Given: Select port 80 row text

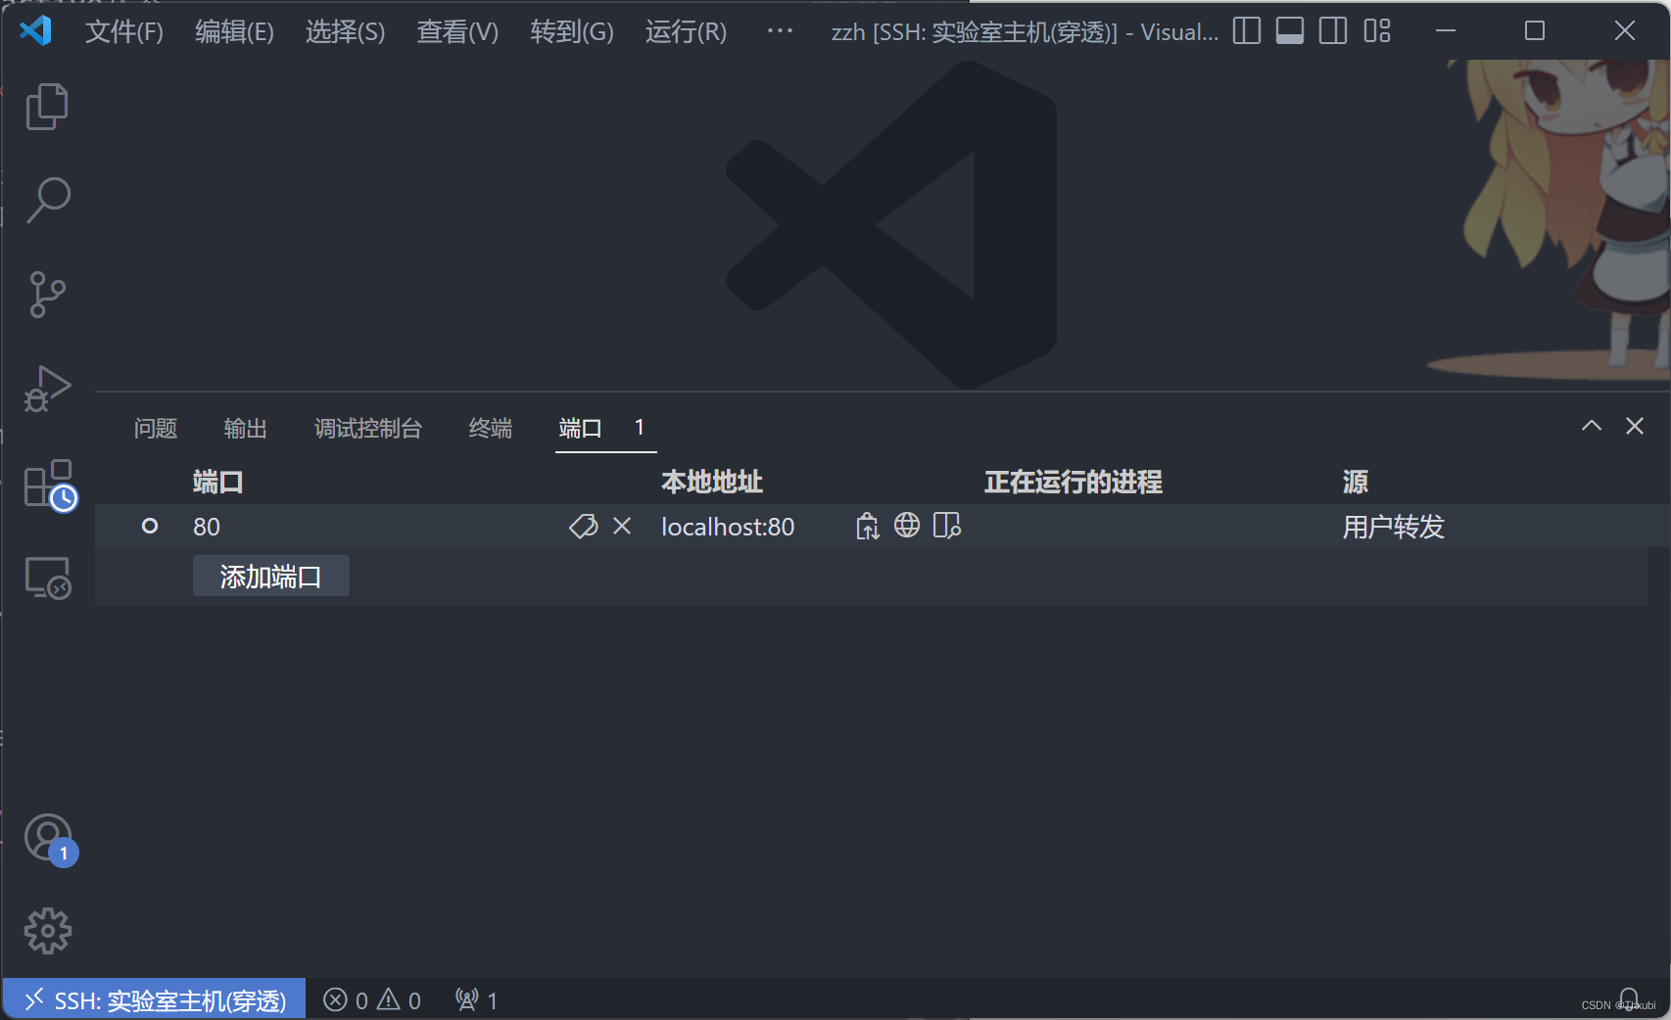Looking at the screenshot, I should pyautogui.click(x=207, y=527).
